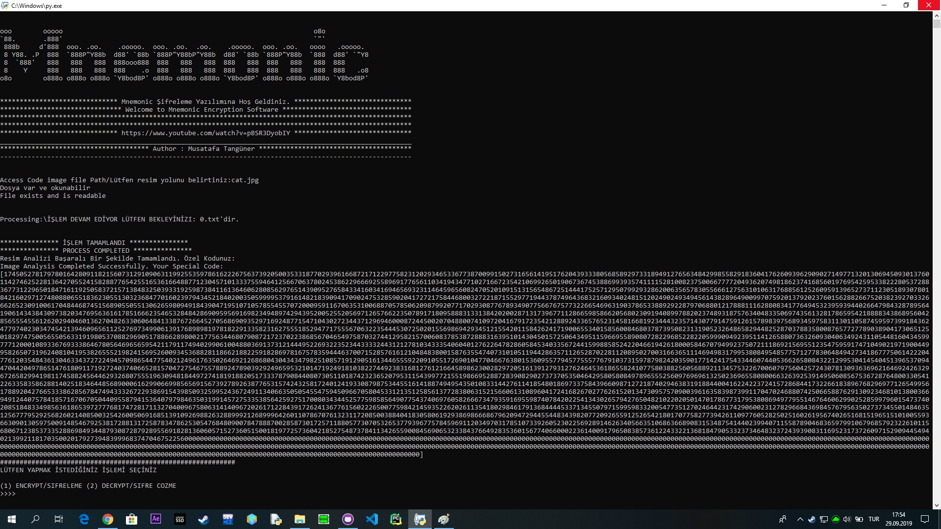
Task: Open Microsoft Store taskbar icon
Action: tap(132, 519)
